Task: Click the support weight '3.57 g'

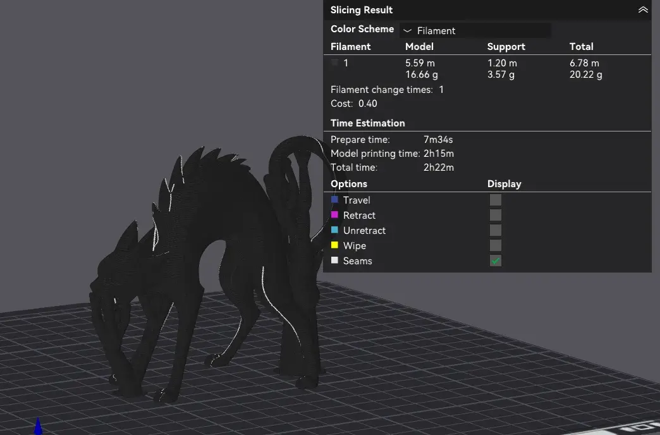Action: coord(501,75)
